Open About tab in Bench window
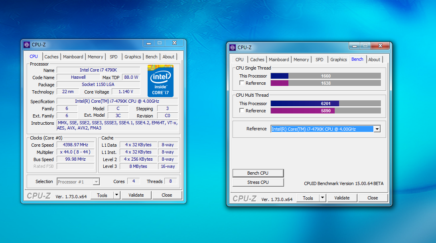 (374, 60)
